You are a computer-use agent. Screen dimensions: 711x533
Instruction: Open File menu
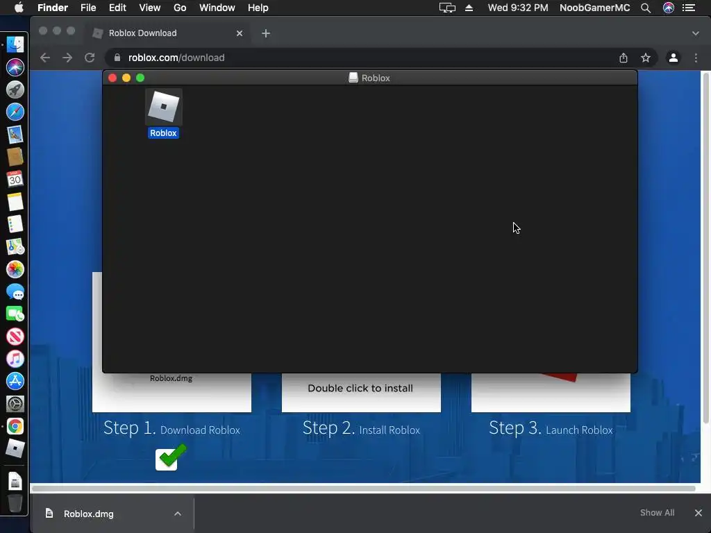(88, 8)
